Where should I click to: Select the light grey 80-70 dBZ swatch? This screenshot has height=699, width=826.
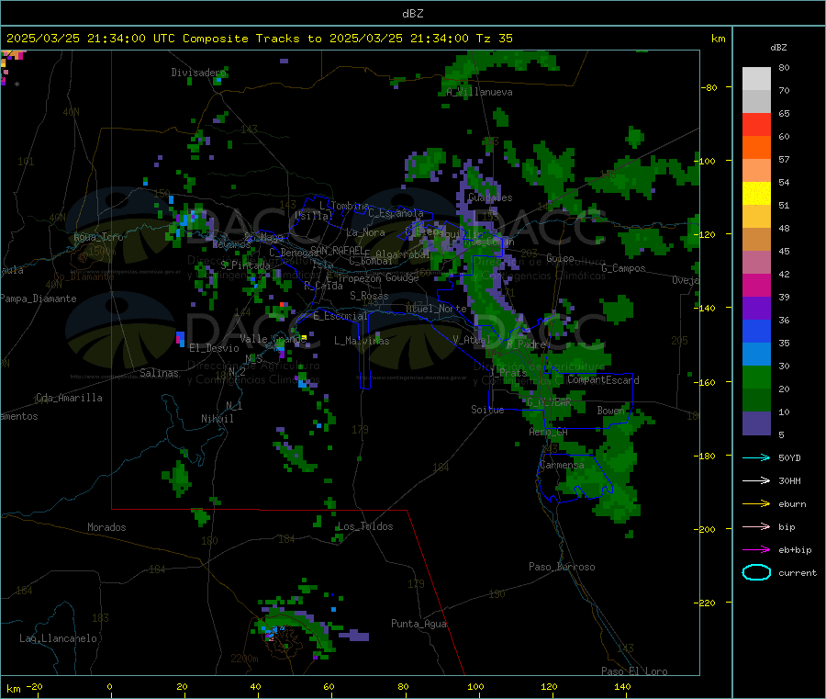756,79
